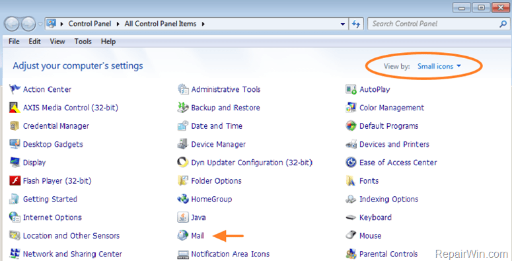The height and width of the screenshot is (261, 512).
Task: Open the Keyboard text link
Action: click(x=375, y=217)
